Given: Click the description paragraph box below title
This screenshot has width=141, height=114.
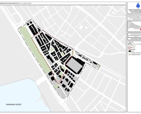Looking at the screenshot, I should pos(134,17).
